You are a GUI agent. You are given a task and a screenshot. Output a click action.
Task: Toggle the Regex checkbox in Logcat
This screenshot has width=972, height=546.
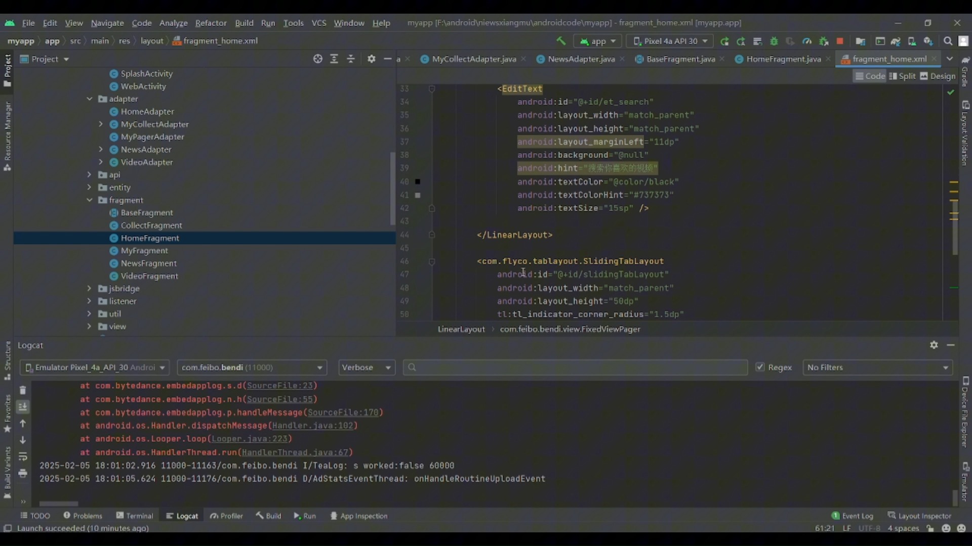760,368
